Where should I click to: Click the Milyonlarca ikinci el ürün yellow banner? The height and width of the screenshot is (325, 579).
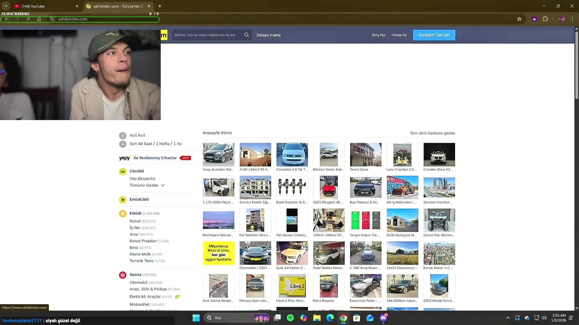click(x=218, y=253)
